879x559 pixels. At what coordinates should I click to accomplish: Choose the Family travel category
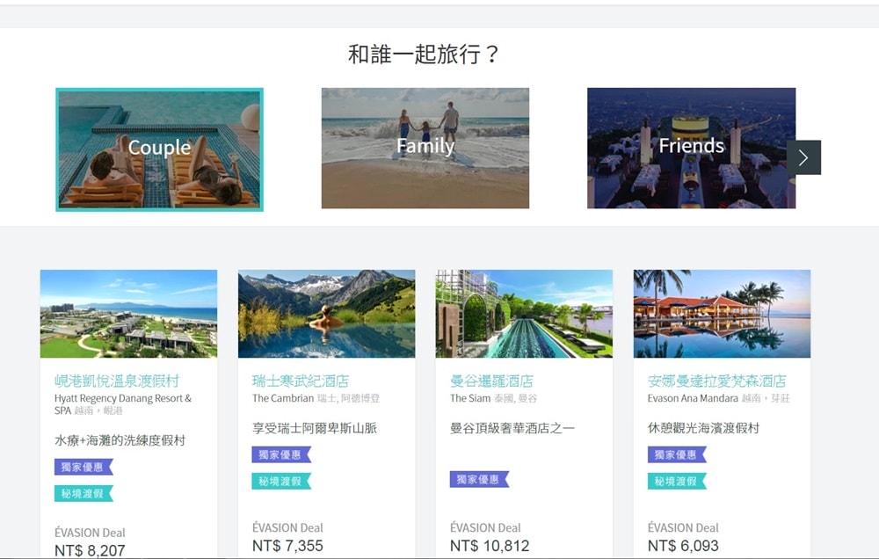pyautogui.click(x=425, y=148)
